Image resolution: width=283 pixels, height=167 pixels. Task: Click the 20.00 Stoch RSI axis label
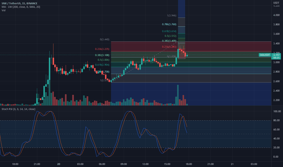[x=276, y=148]
